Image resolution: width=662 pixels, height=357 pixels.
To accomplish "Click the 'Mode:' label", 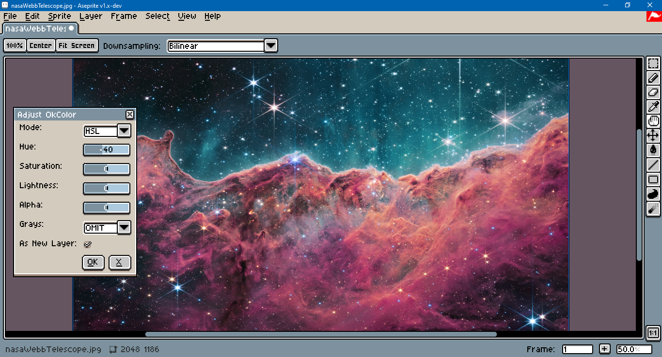I will [31, 127].
